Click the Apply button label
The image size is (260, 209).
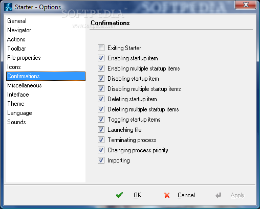[237, 196]
